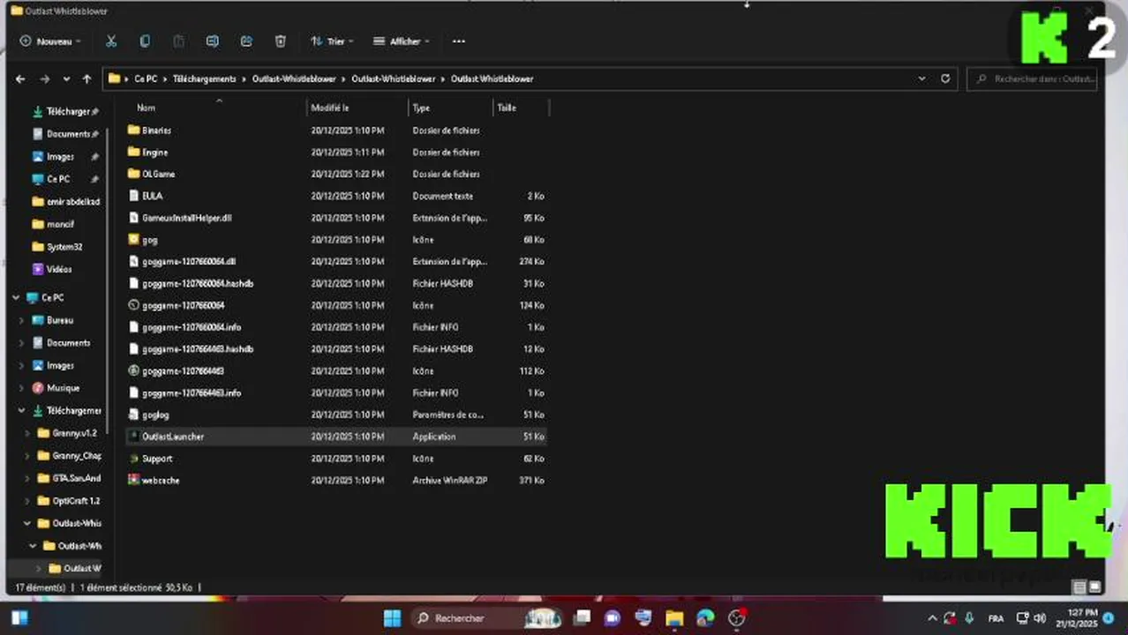Sort by the Taille column header
The height and width of the screenshot is (635, 1128).
tap(507, 108)
